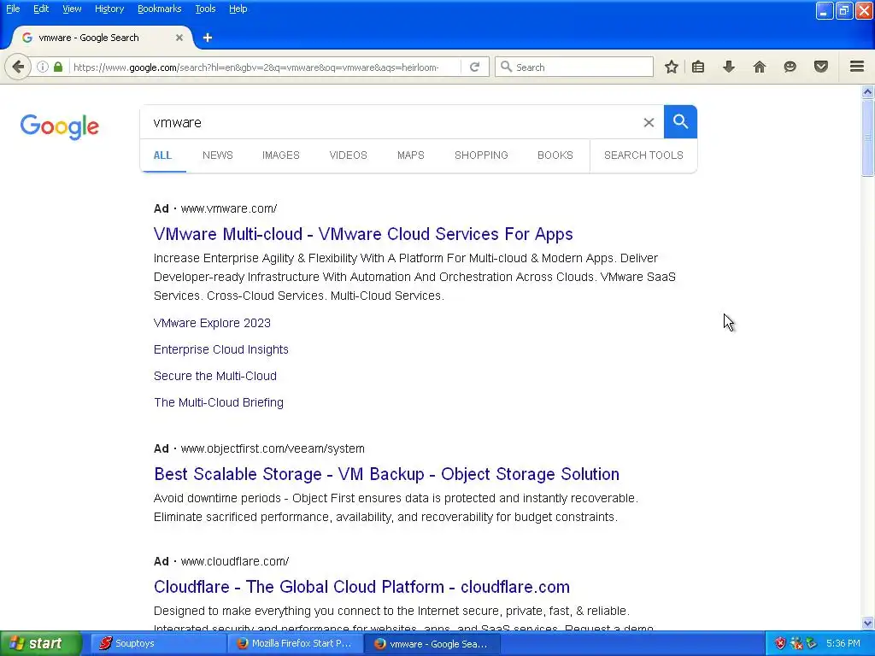The height and width of the screenshot is (656, 875).
Task: Clear the Google search box with X
Action: click(649, 122)
